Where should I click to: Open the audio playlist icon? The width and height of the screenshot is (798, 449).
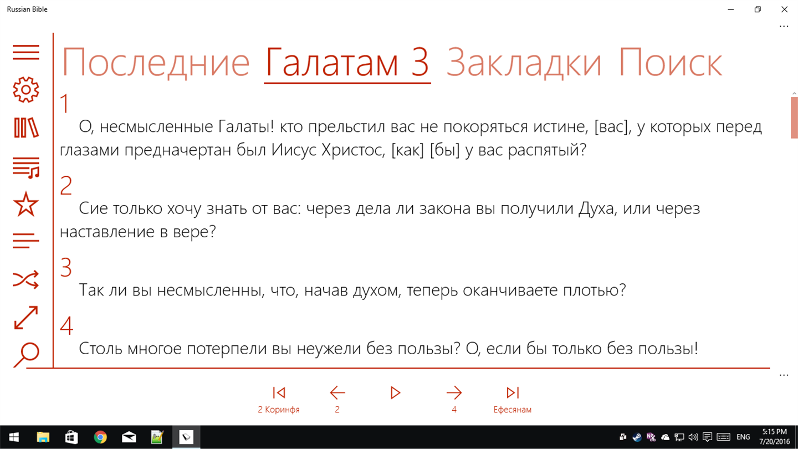coord(26,167)
